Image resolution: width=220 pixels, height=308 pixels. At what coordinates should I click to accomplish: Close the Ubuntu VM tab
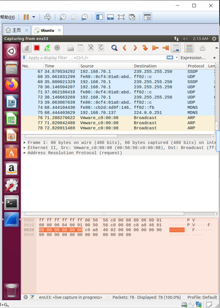point(59,30)
